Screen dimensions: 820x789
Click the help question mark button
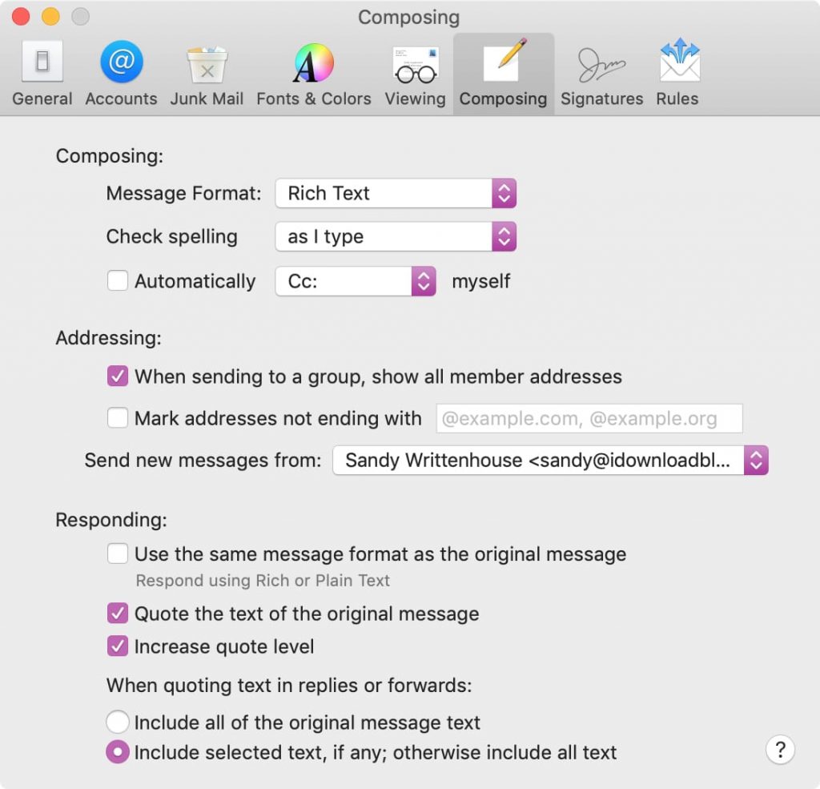[781, 751]
